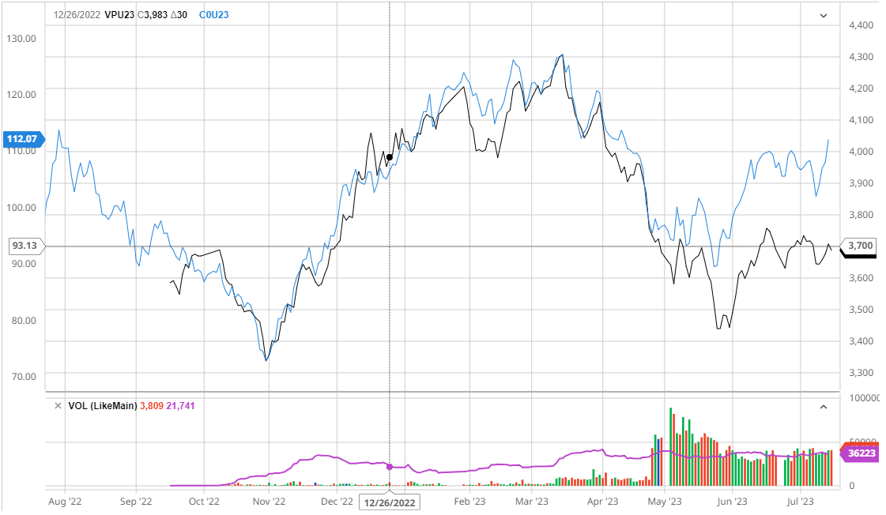Close the VOL (LikeMain) indicator
Image resolution: width=886 pixels, height=515 pixels.
(x=58, y=406)
